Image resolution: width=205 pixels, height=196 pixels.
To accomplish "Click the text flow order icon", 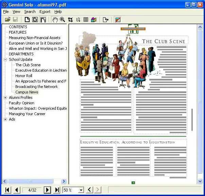I will (x=78, y=20).
